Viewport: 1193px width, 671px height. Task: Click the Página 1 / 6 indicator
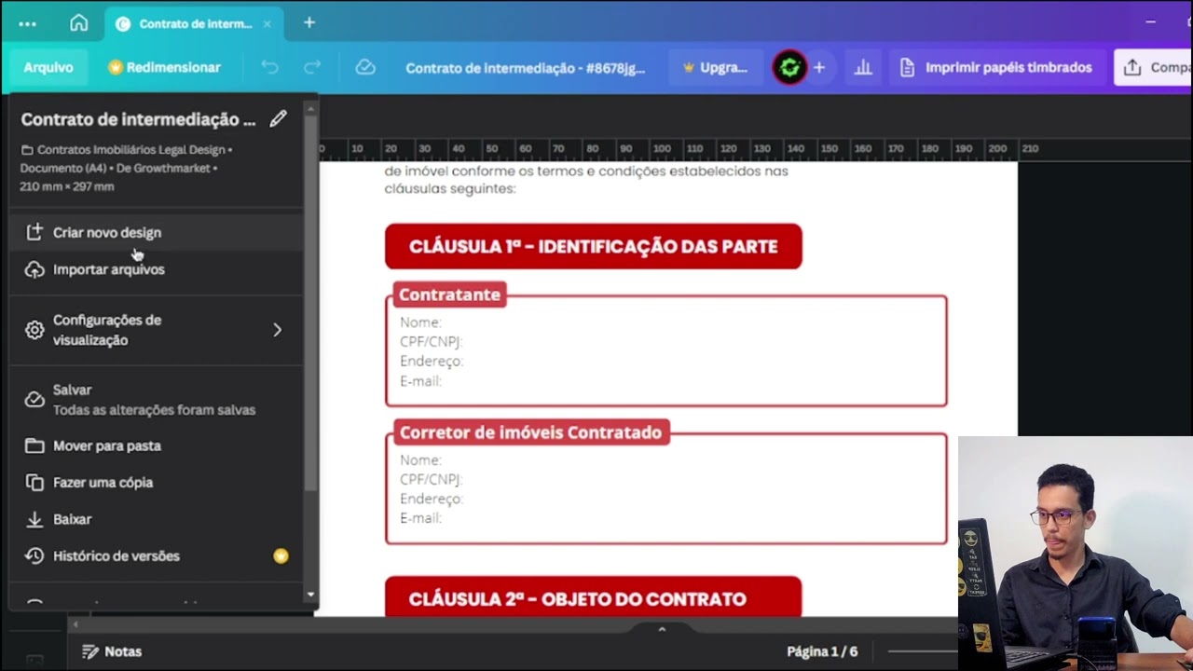point(821,651)
